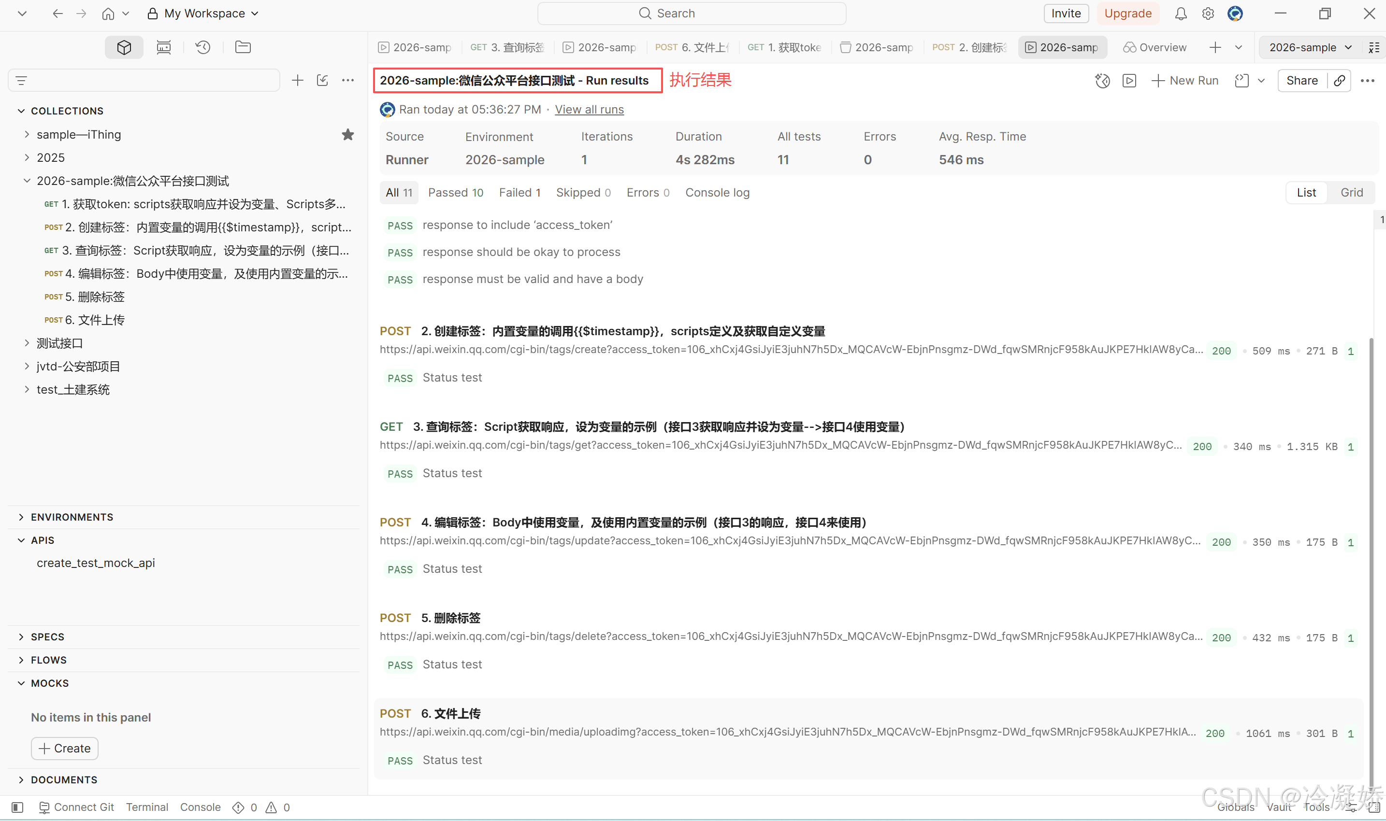Open the Collections sidebar icon
The height and width of the screenshot is (821, 1386).
(x=124, y=47)
